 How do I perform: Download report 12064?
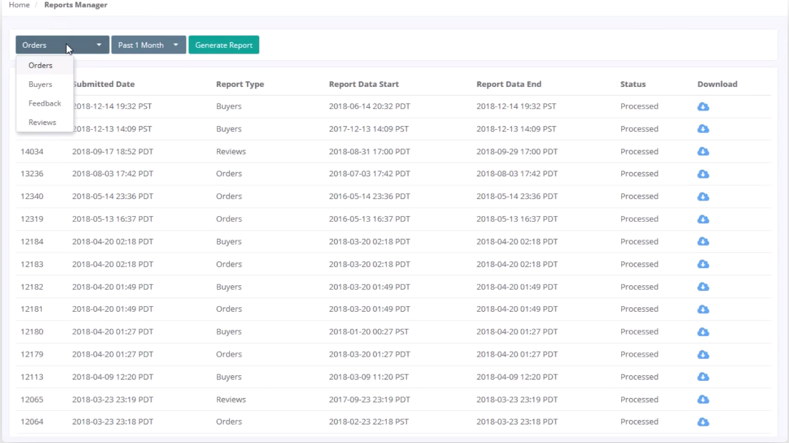(x=703, y=422)
